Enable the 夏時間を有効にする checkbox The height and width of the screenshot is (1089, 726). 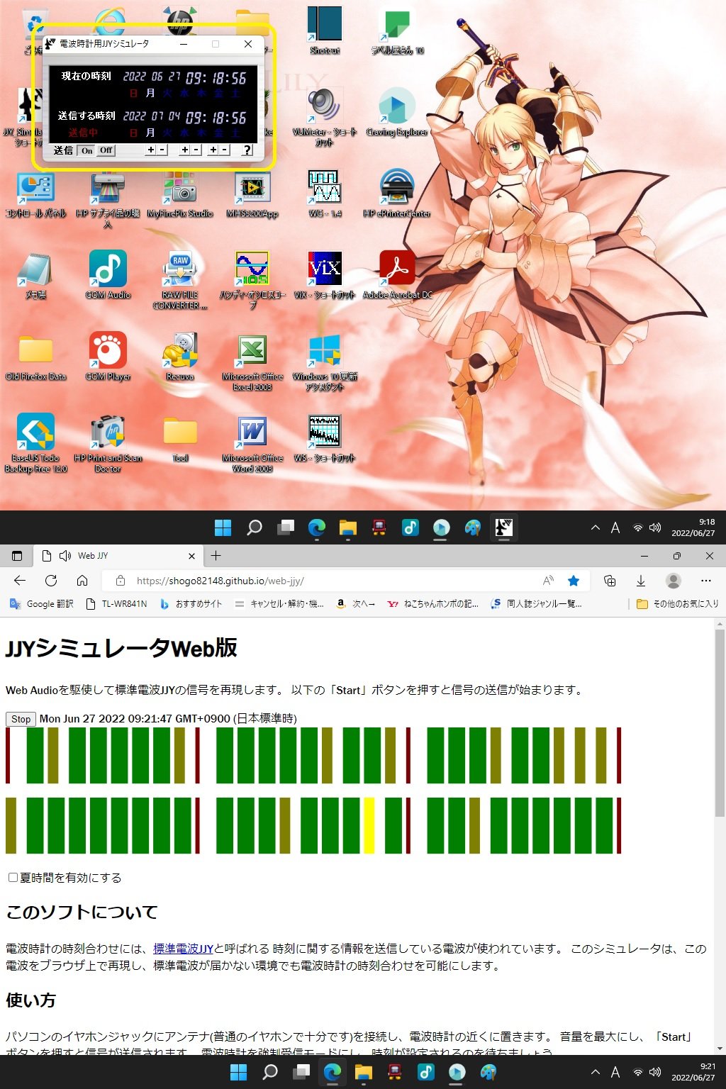click(x=13, y=878)
